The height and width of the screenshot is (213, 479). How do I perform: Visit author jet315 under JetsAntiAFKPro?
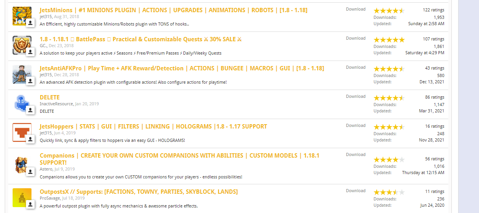45,75
